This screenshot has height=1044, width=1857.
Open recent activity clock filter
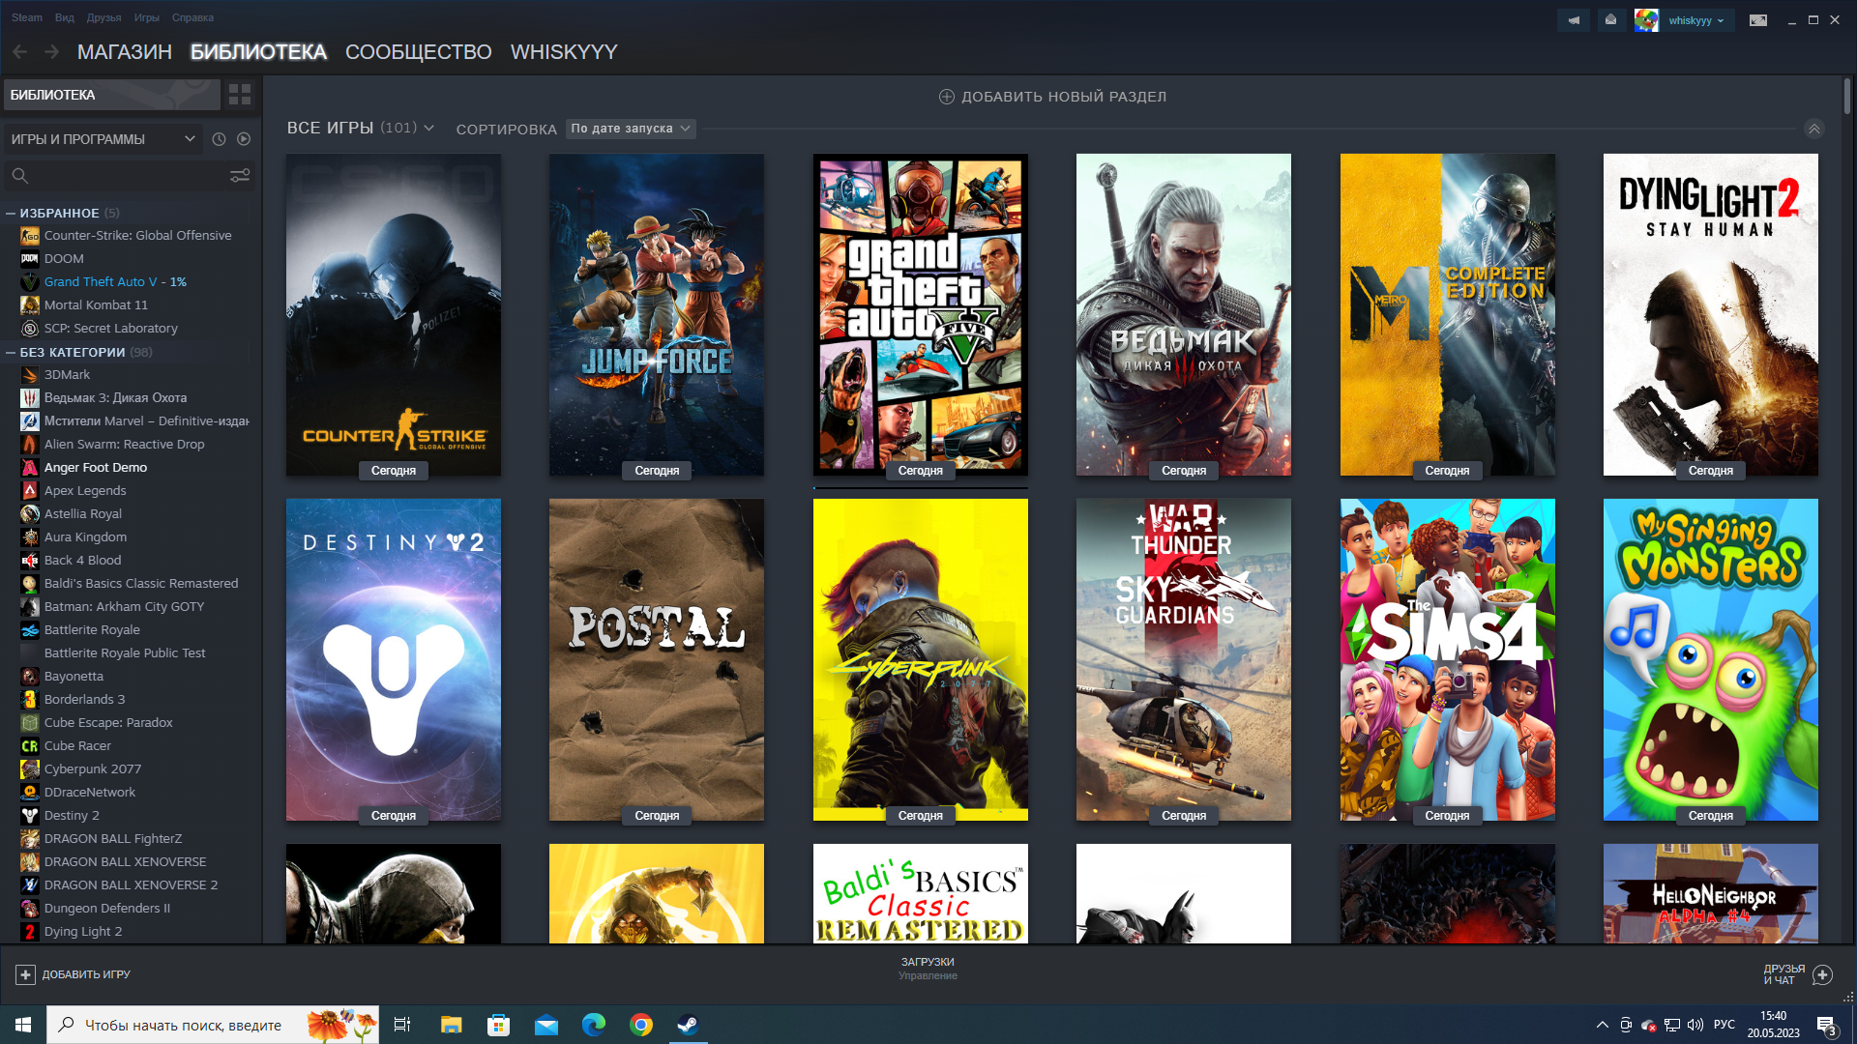pos(220,139)
